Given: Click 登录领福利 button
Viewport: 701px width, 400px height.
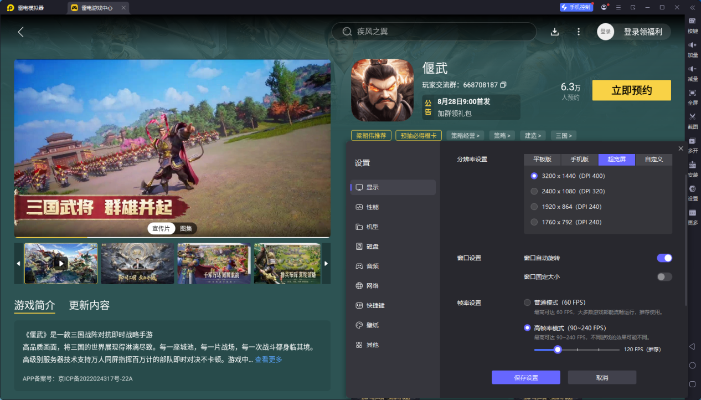Looking at the screenshot, I should coord(643,32).
